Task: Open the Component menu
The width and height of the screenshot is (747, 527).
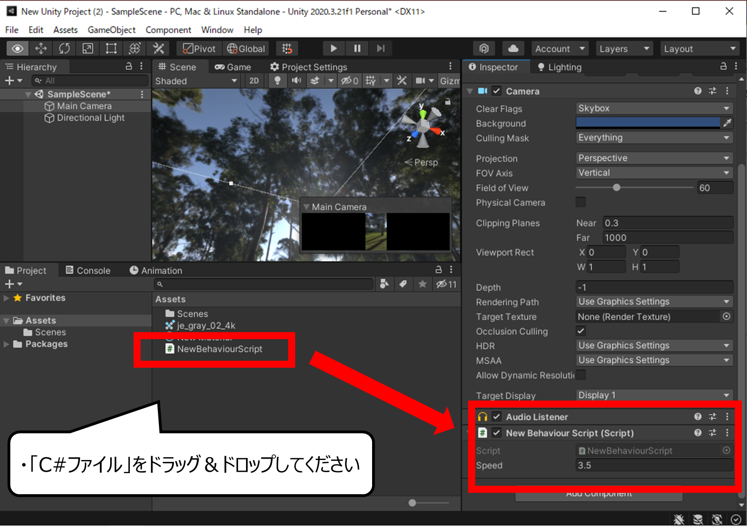Action: [x=168, y=30]
